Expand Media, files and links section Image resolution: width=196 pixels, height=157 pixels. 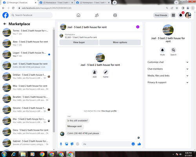(x=168, y=76)
